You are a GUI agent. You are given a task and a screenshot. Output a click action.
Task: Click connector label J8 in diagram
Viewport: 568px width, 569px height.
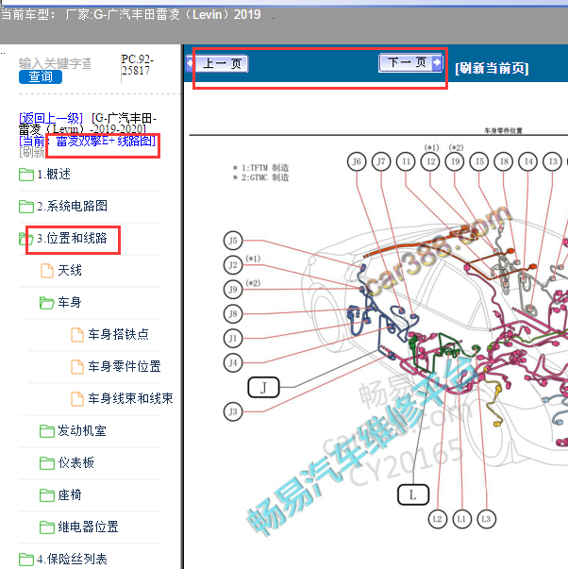233,313
